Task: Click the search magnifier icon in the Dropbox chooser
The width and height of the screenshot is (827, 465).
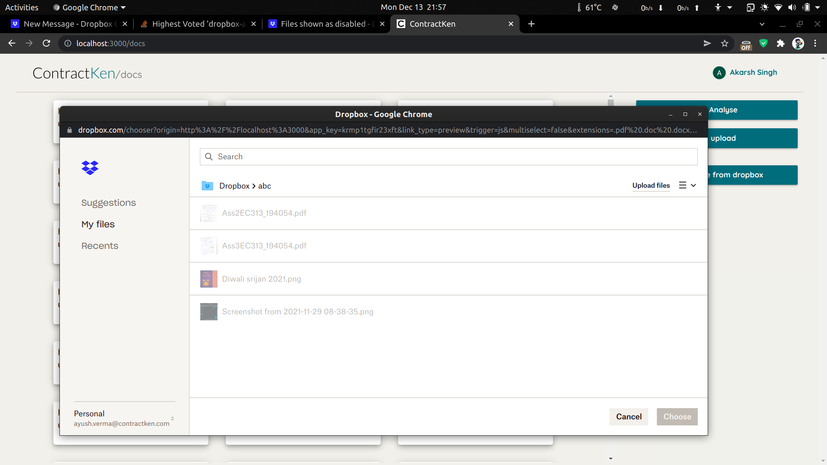Action: click(x=209, y=156)
